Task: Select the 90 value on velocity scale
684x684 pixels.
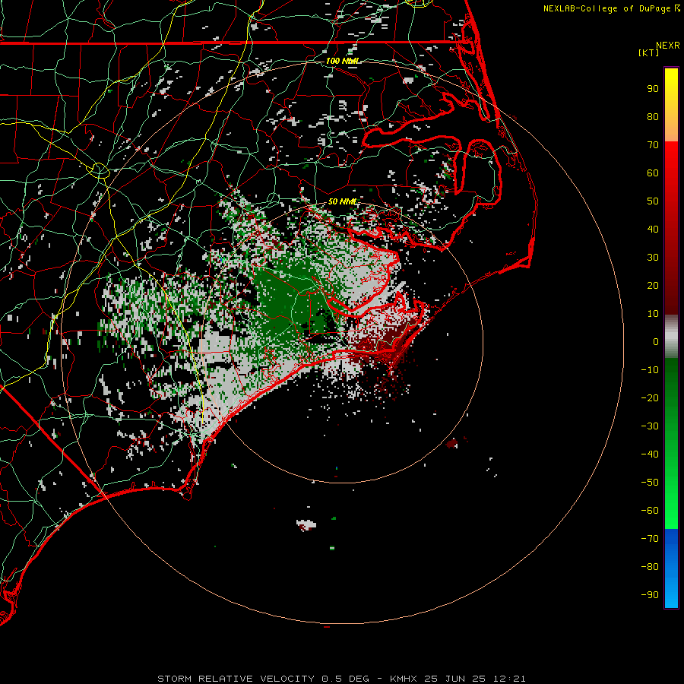Action: click(x=653, y=89)
